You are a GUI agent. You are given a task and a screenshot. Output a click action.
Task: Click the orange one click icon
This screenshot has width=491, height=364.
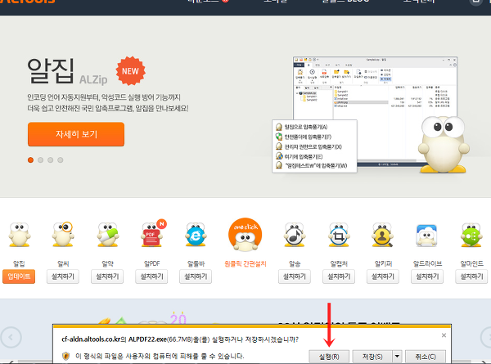click(245, 235)
